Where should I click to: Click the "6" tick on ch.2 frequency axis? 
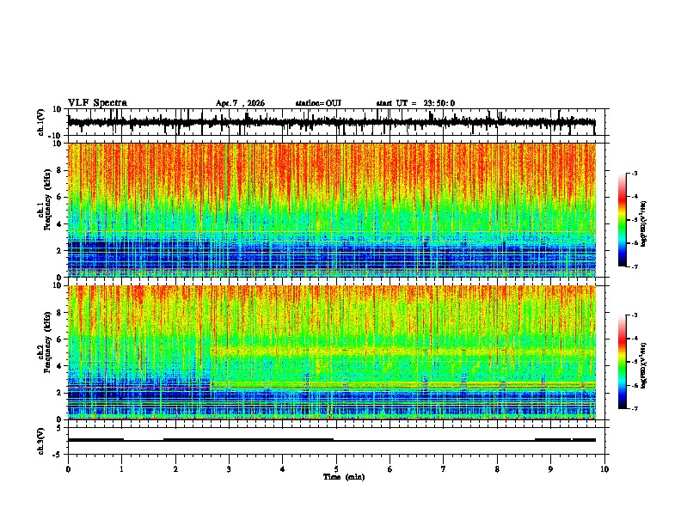click(x=60, y=339)
